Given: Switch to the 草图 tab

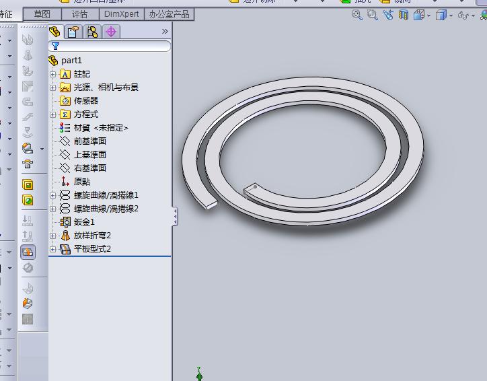Looking at the screenshot, I should coord(42,14).
